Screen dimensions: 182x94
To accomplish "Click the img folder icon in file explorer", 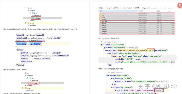I will [101, 16].
